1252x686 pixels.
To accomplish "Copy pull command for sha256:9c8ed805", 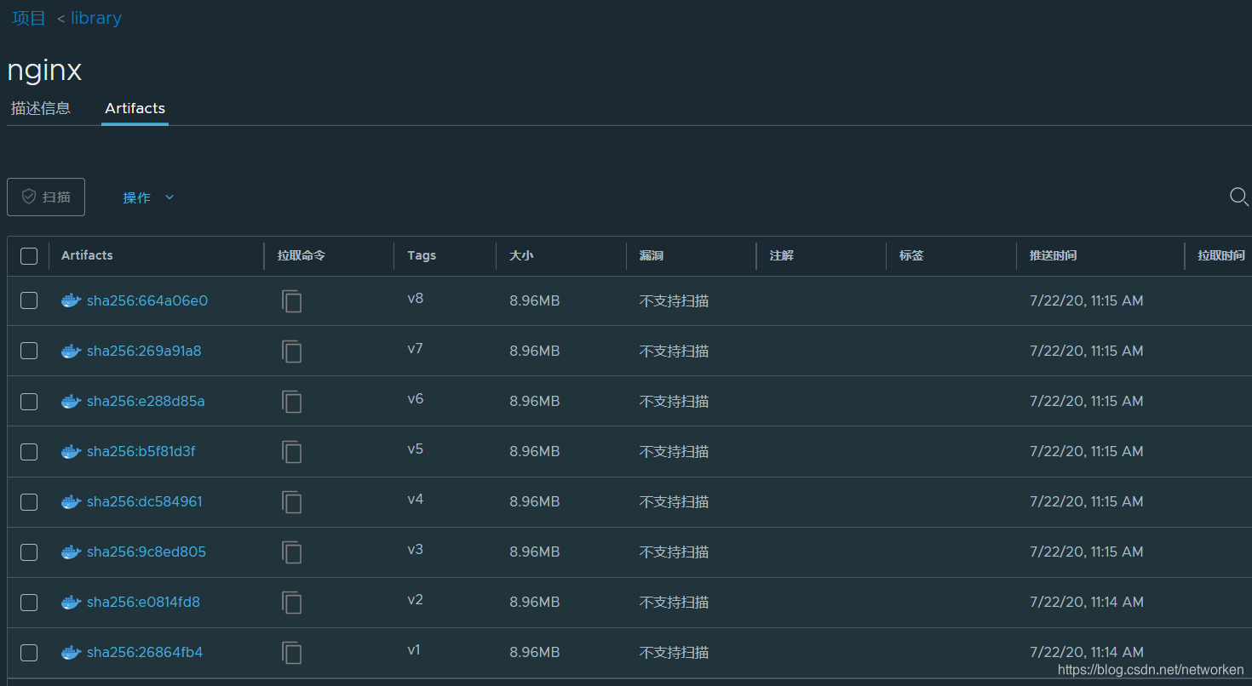I will [x=292, y=552].
